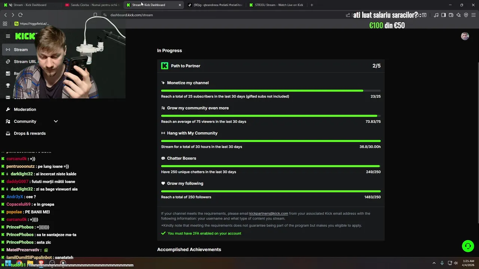The image size is (479, 269).
Task: Open Drops & rewards in sidebar
Action: [x=30, y=133]
